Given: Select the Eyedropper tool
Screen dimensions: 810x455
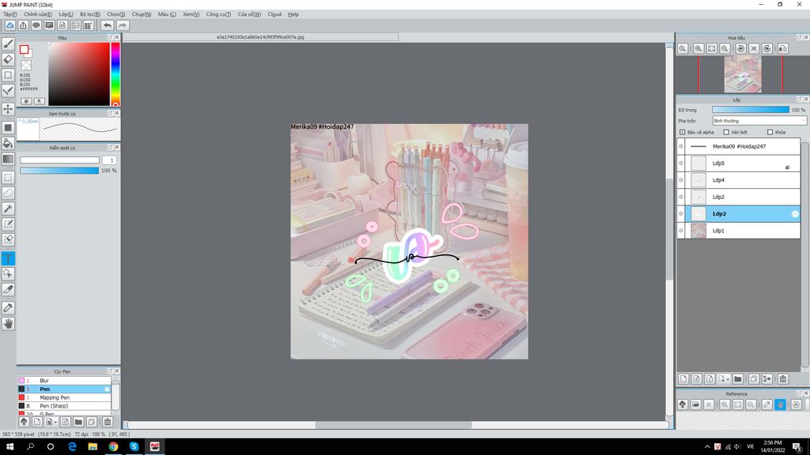Looking at the screenshot, I should pos(8,308).
